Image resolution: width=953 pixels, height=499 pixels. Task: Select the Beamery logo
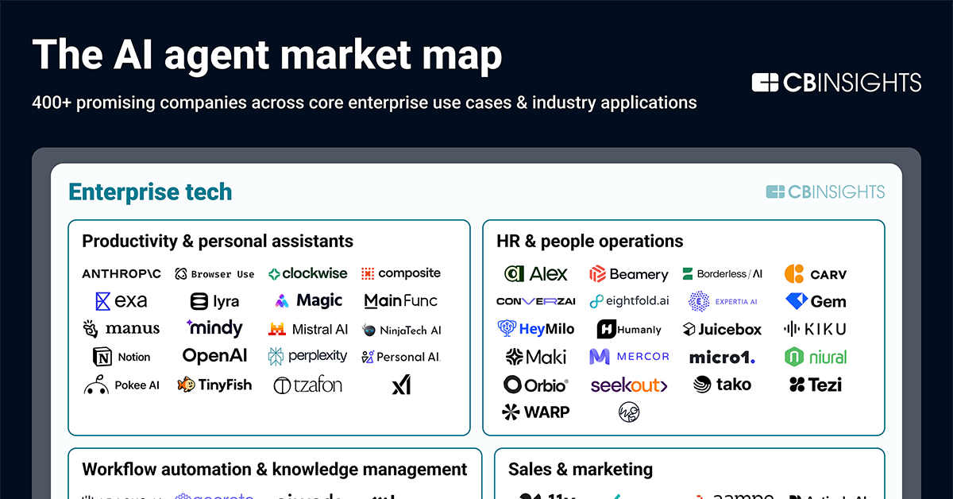[x=630, y=273]
